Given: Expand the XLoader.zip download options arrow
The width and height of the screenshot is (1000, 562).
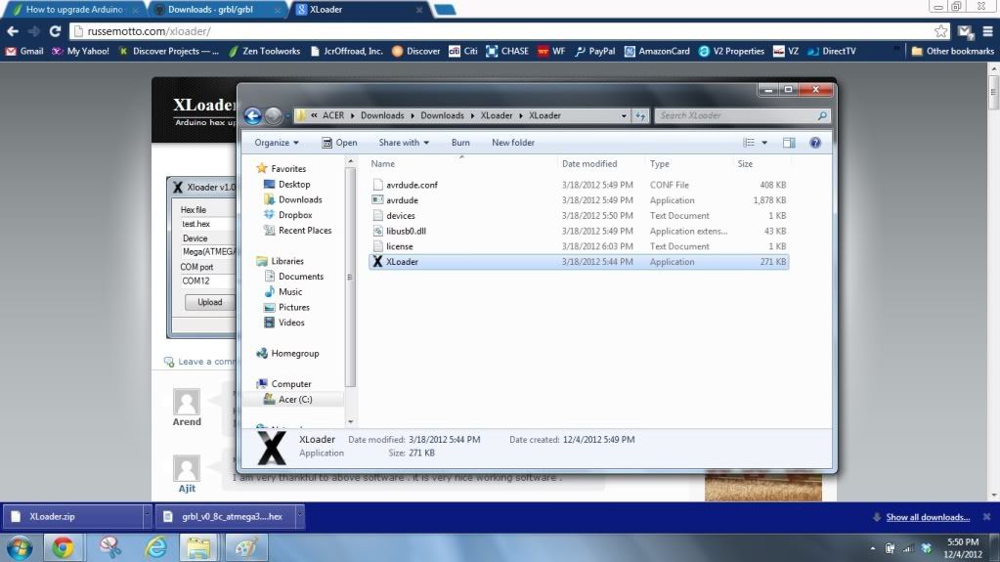Looking at the screenshot, I should [x=147, y=517].
